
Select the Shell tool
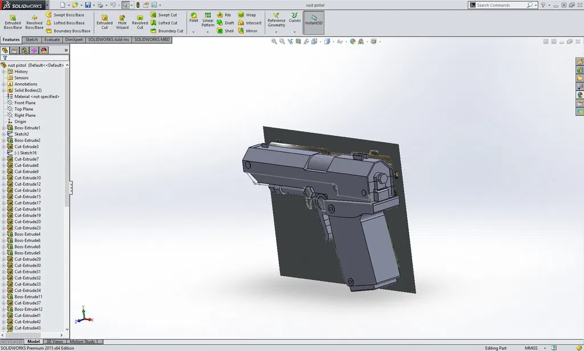click(227, 31)
